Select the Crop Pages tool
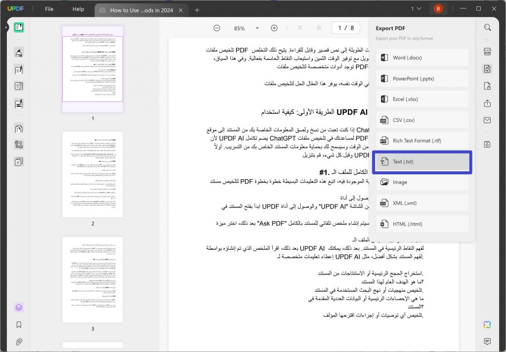 click(x=18, y=145)
